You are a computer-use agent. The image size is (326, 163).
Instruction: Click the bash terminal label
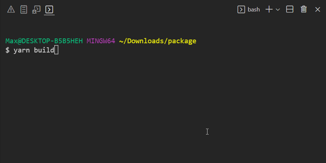(x=254, y=10)
